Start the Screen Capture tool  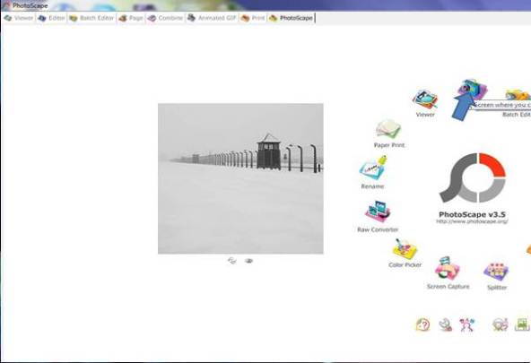(x=448, y=272)
